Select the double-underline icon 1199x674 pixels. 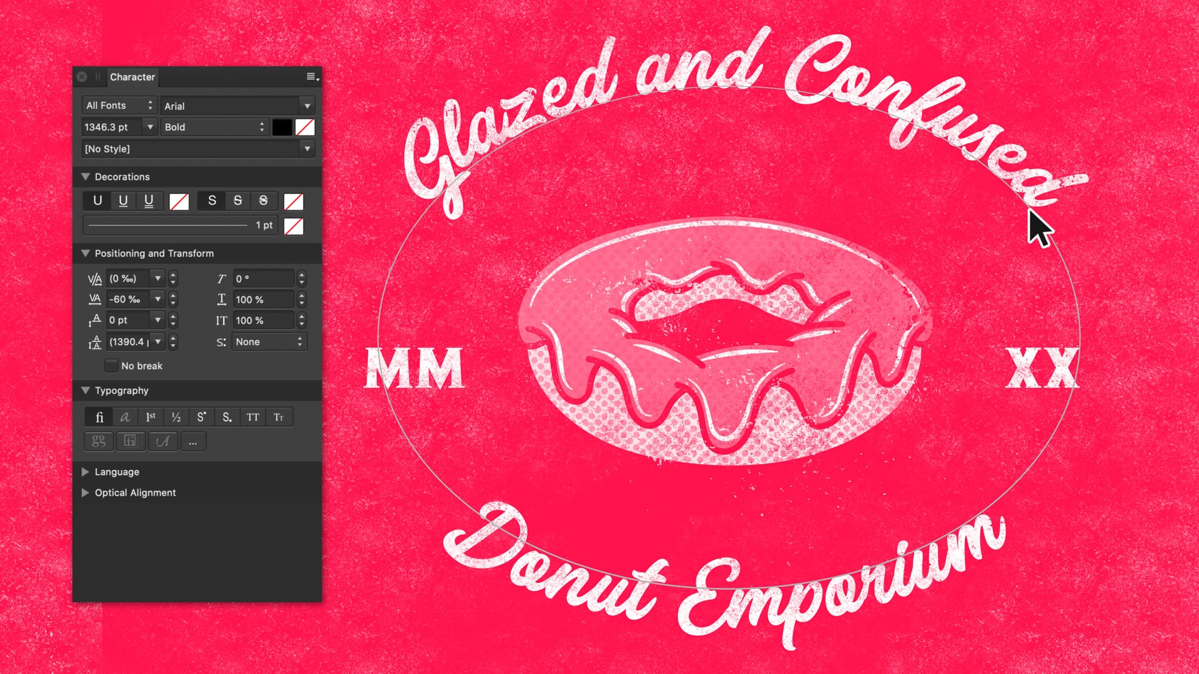click(x=149, y=201)
